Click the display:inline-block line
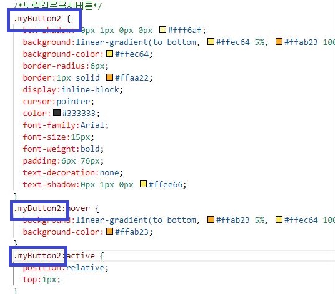 (73, 90)
